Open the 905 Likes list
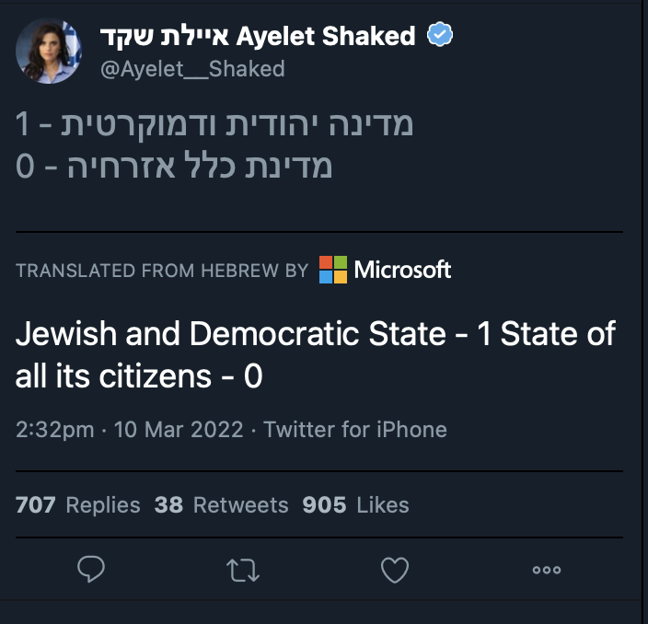The image size is (648, 624). coord(355,504)
